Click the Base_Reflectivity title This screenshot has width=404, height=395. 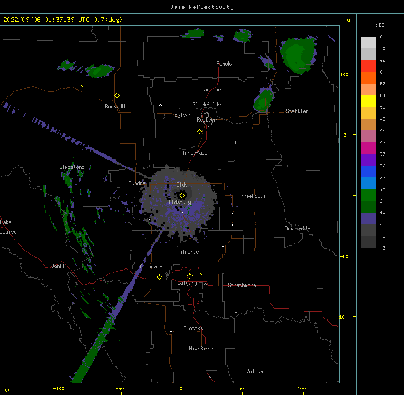pyautogui.click(x=202, y=7)
